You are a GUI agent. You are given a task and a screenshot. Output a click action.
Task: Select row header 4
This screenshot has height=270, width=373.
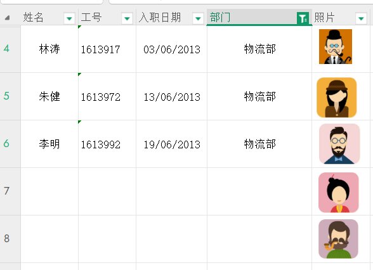tap(10, 49)
